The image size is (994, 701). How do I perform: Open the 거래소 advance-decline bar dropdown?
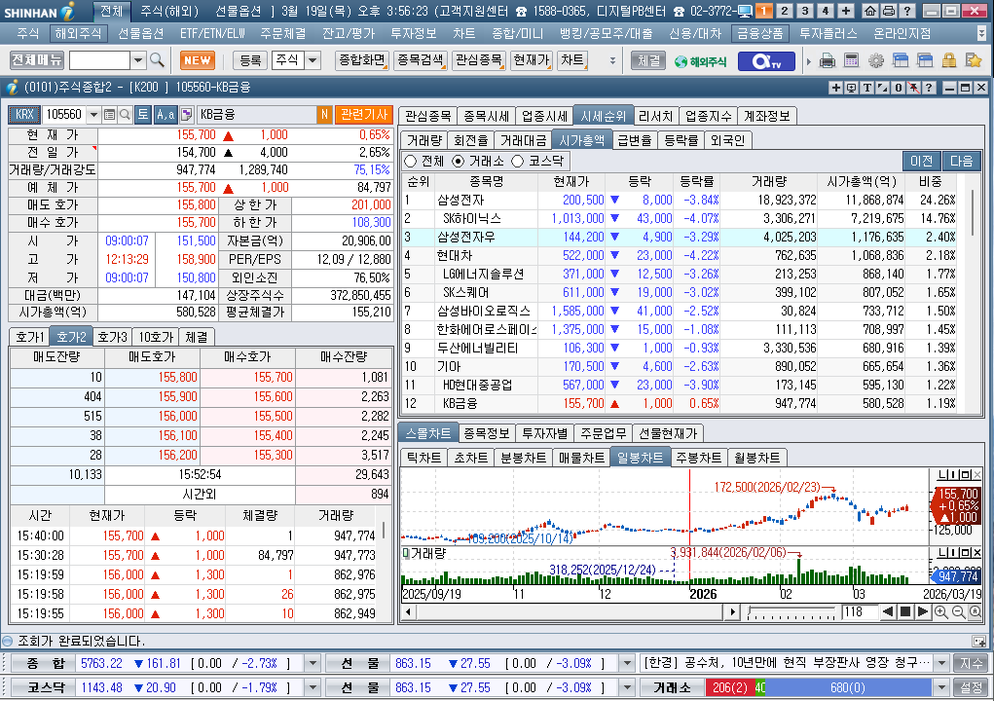click(941, 687)
